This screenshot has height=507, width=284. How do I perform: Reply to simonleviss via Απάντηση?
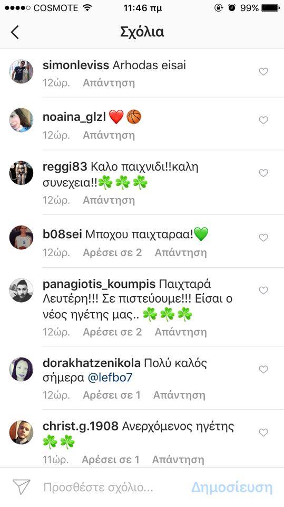(109, 83)
